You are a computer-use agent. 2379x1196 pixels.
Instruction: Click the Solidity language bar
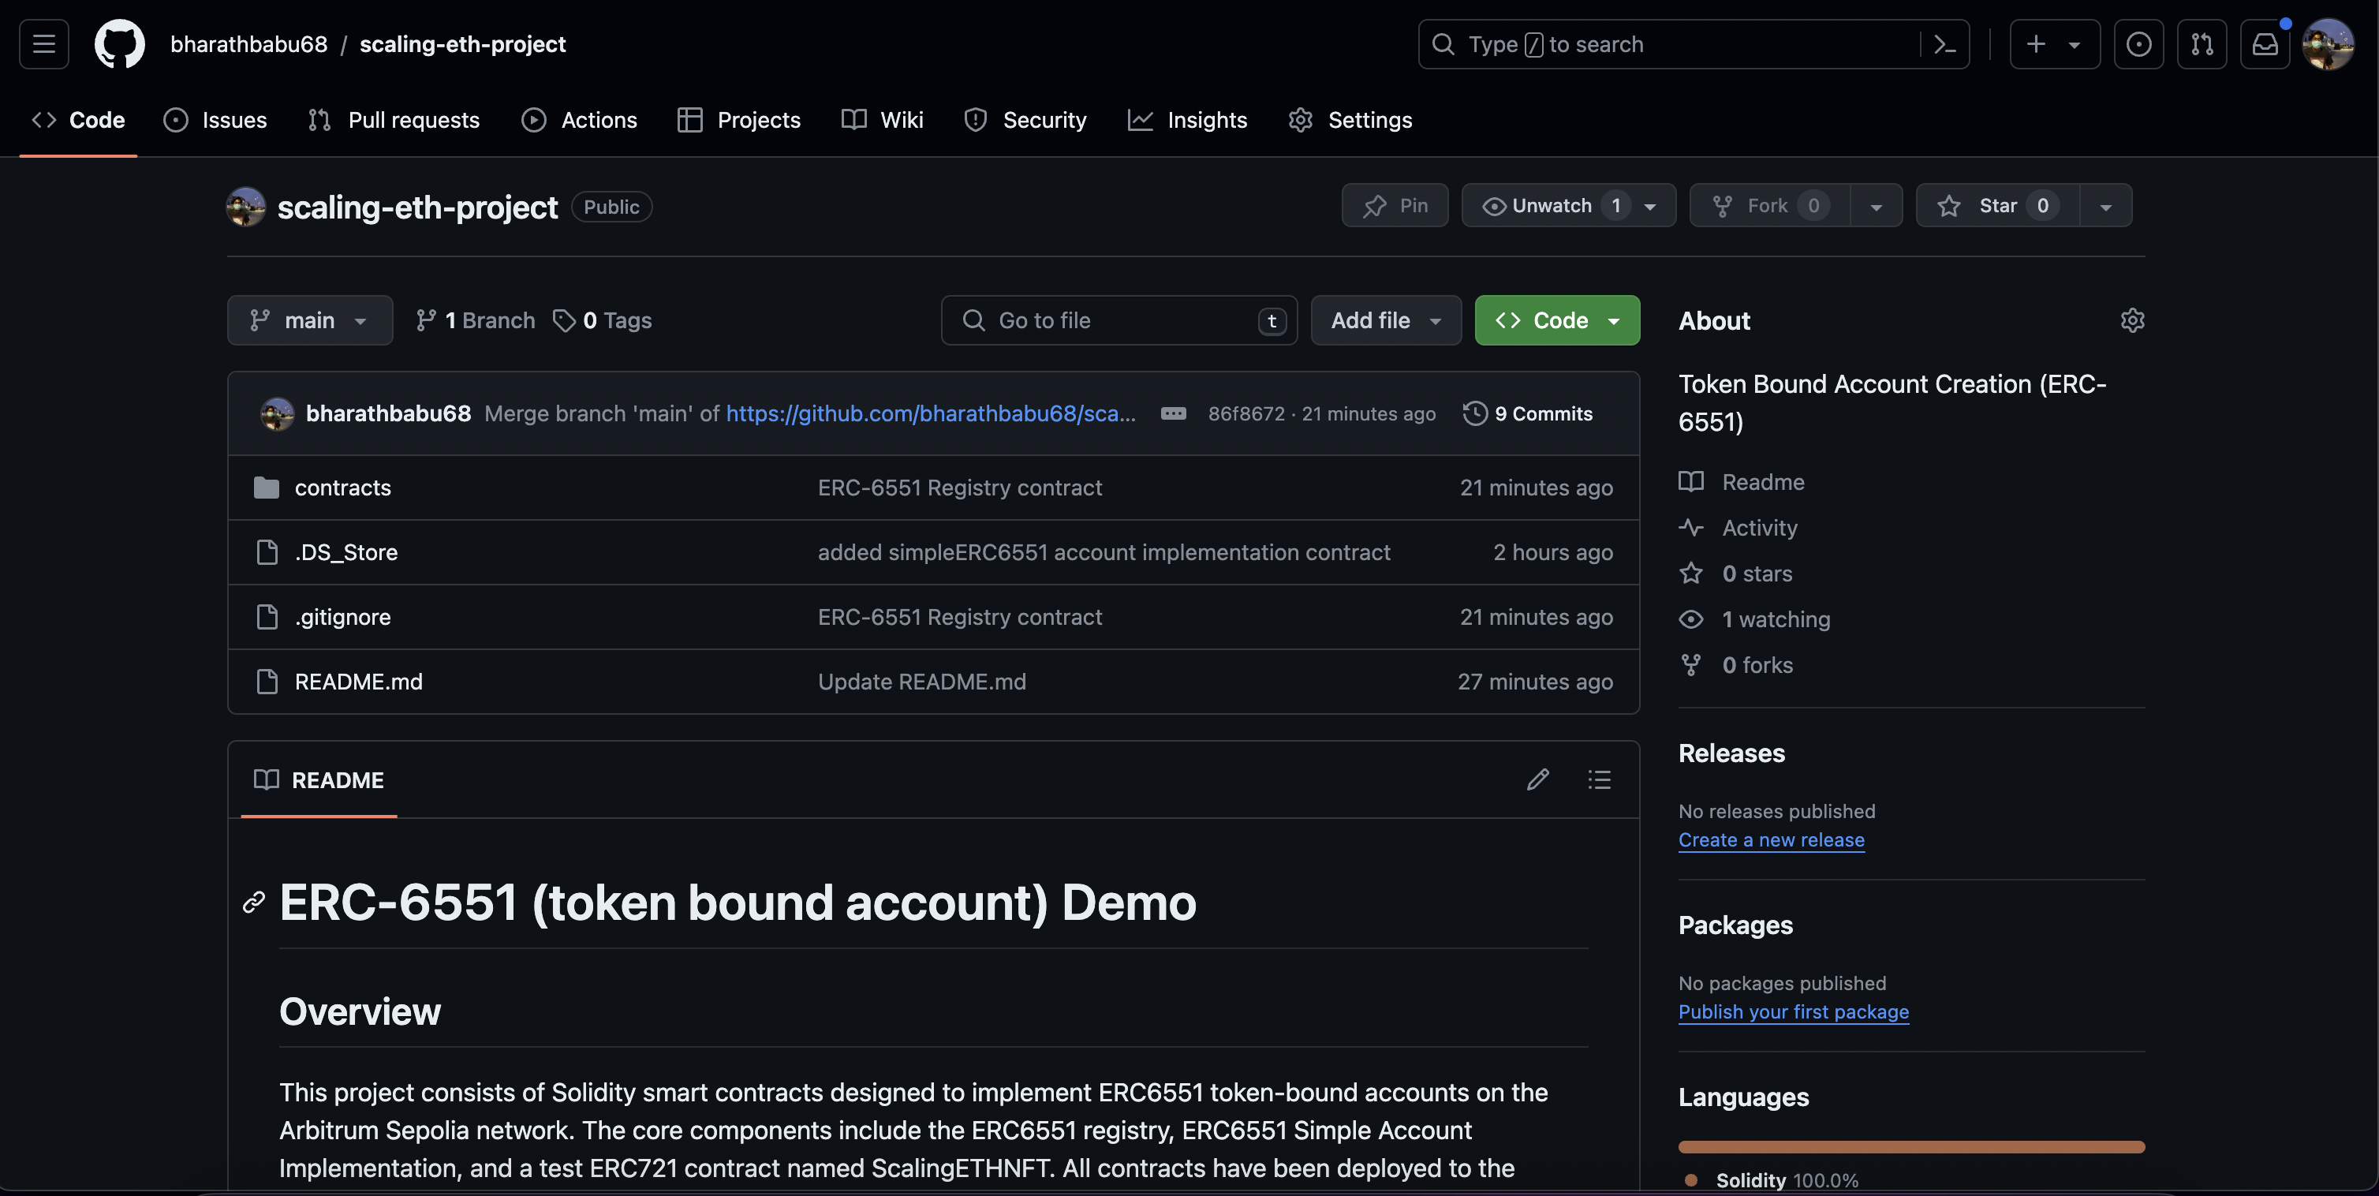click(x=1910, y=1146)
